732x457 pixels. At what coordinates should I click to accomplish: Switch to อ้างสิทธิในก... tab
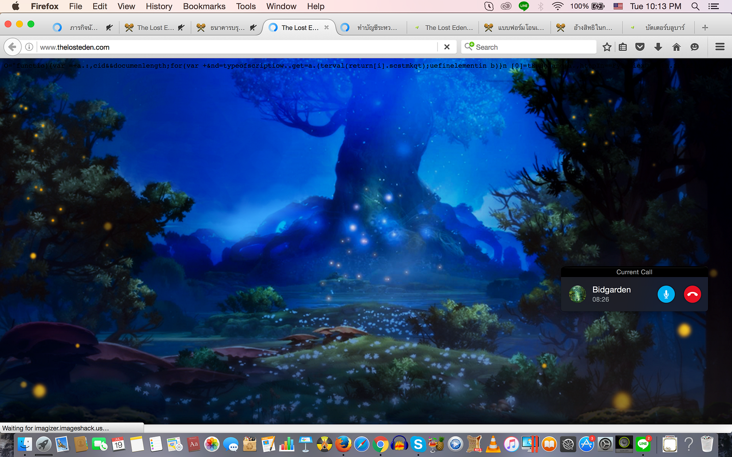[587, 28]
